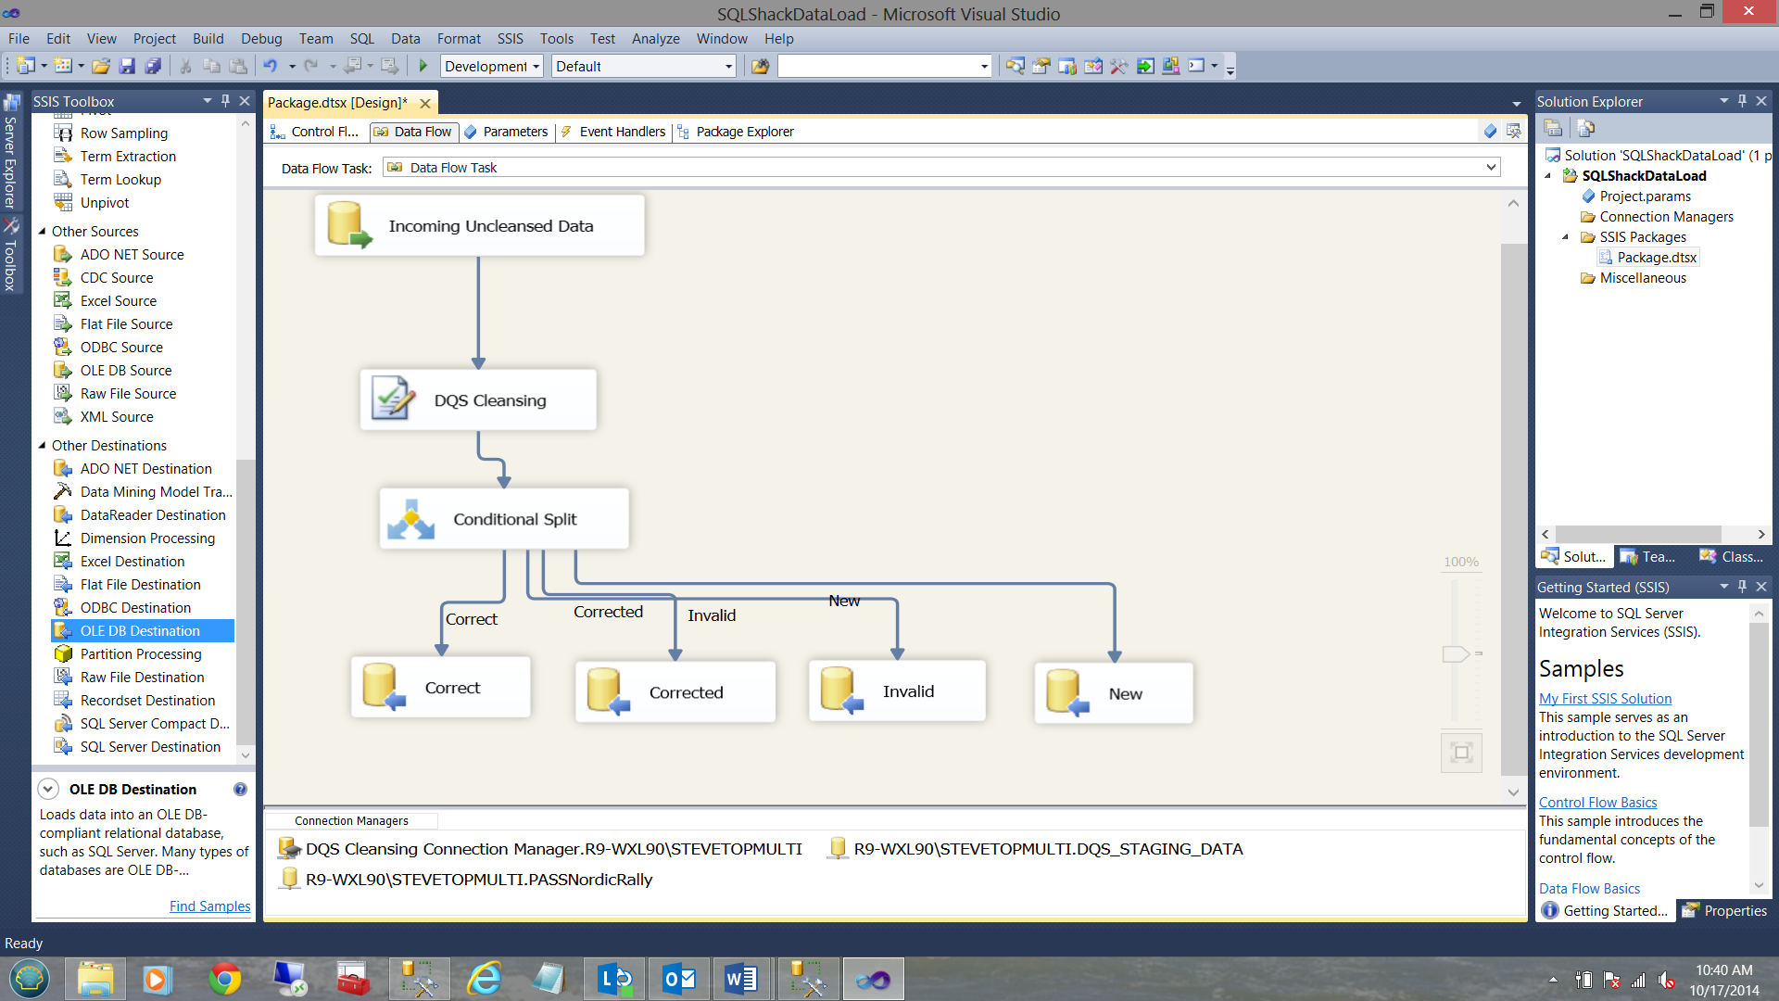Click the Save All toolbar icon
This screenshot has height=1001, width=1779.
pyautogui.click(x=153, y=66)
